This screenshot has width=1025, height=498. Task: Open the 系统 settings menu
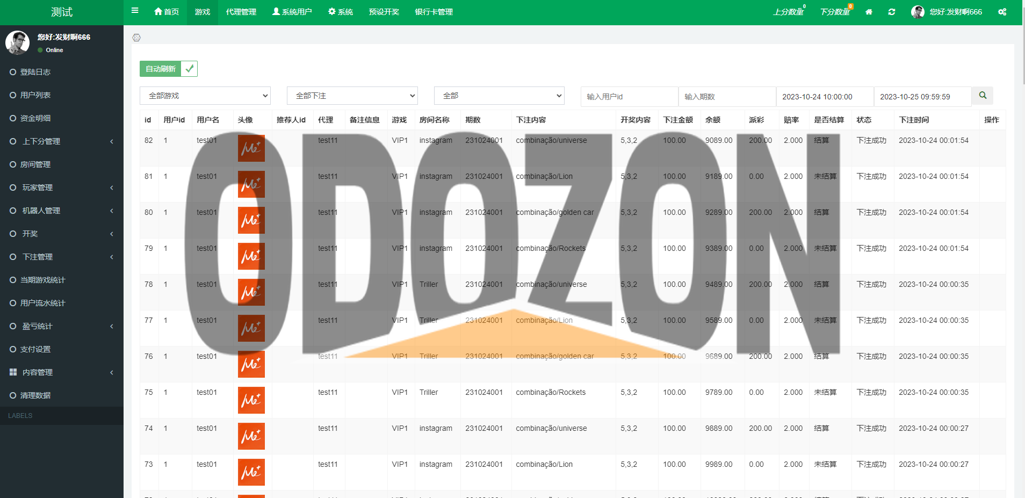point(341,12)
